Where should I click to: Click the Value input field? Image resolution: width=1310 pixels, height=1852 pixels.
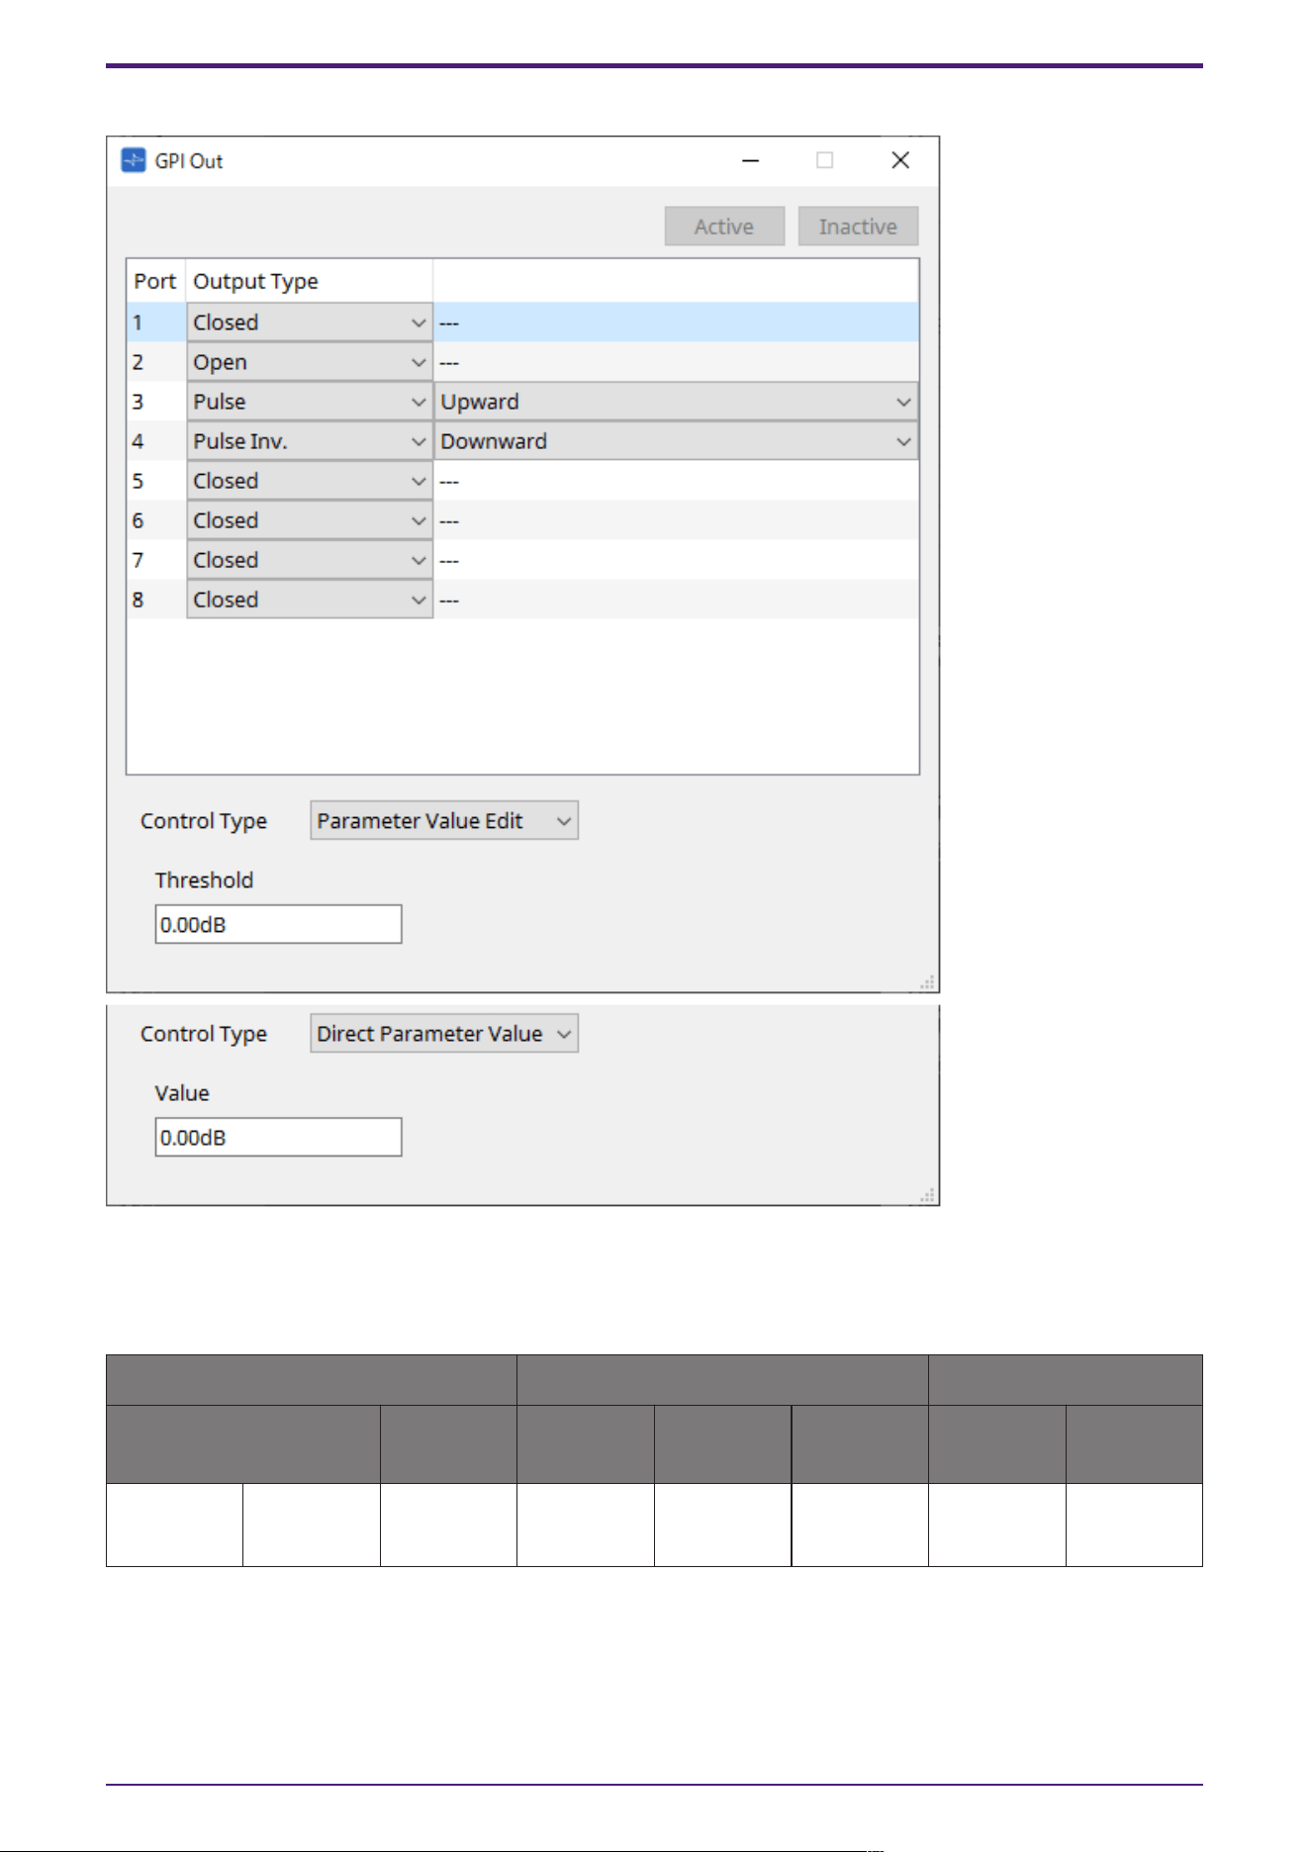[x=278, y=1137]
